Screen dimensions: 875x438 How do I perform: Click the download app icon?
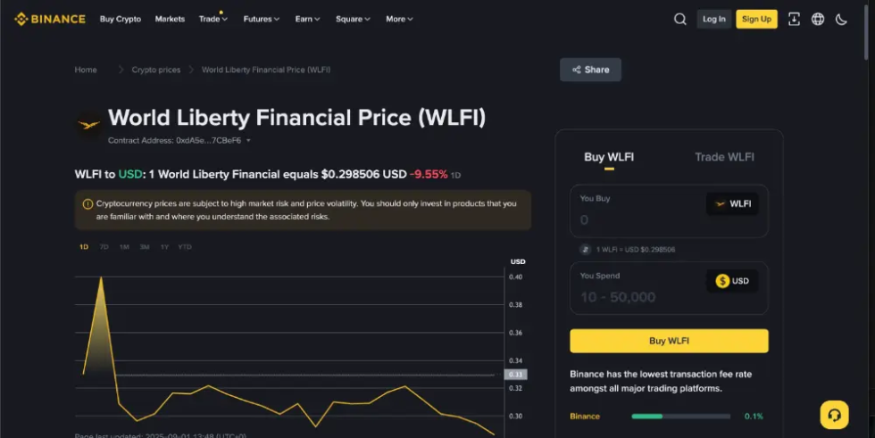tap(794, 19)
